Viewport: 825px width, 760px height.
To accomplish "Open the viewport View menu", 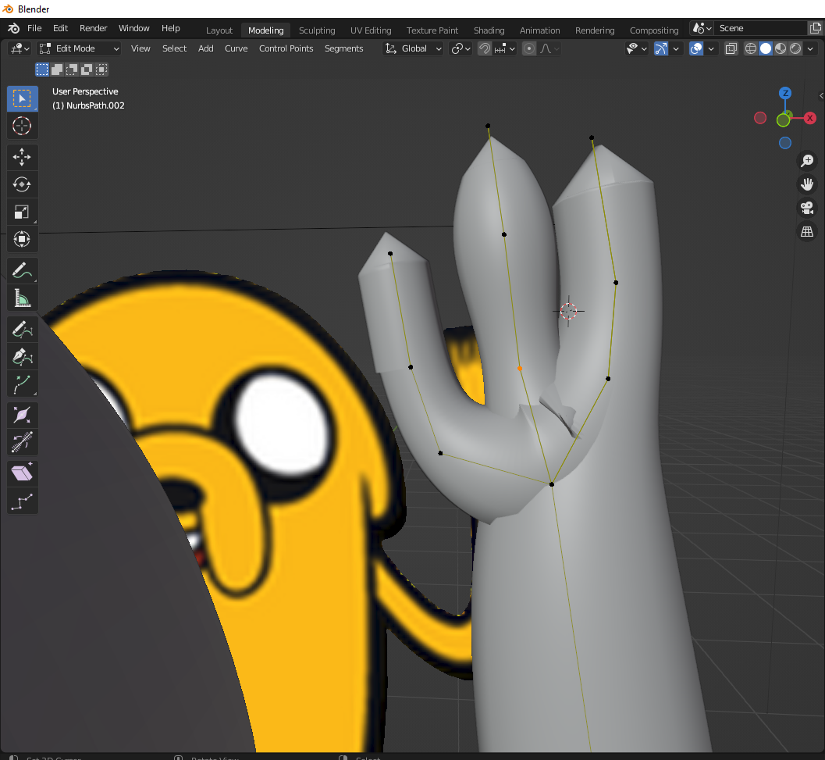I will pos(140,48).
